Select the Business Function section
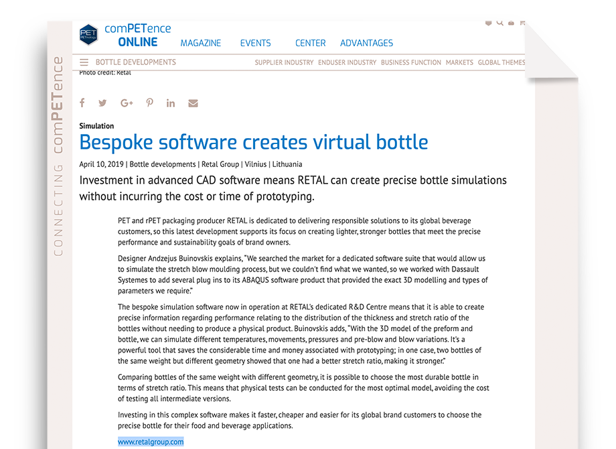616x449 pixels. click(x=411, y=62)
